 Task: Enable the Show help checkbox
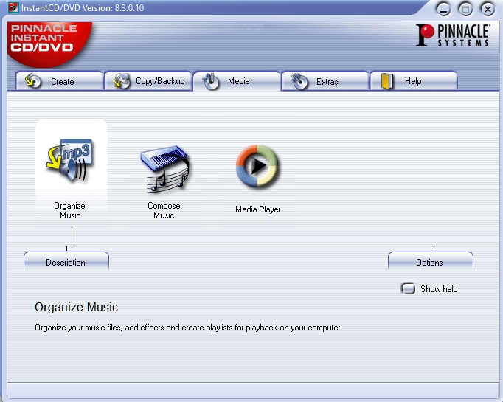[x=408, y=288]
